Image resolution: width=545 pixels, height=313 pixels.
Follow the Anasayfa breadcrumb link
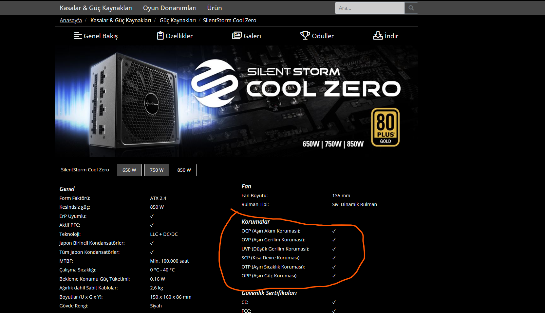(x=71, y=20)
